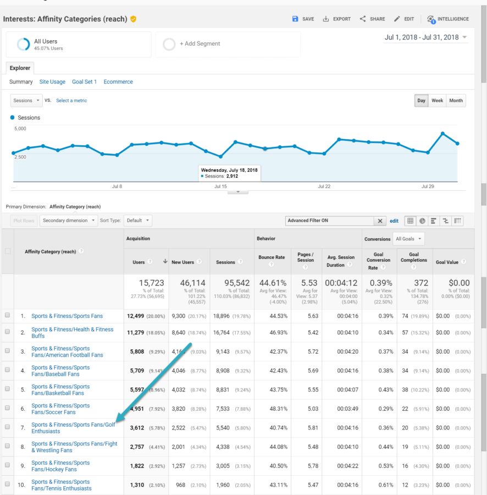The height and width of the screenshot is (495, 487).
Task: Expand the Secondary dimension dropdown
Action: click(69, 221)
